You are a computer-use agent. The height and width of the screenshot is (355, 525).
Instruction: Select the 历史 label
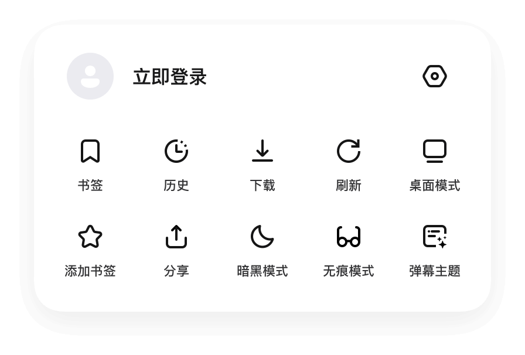(x=176, y=185)
